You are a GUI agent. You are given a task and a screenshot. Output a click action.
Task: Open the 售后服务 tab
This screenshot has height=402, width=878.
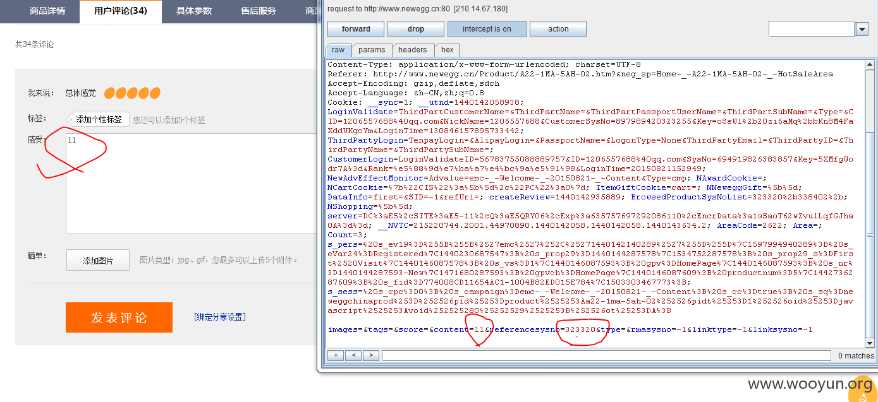(259, 11)
